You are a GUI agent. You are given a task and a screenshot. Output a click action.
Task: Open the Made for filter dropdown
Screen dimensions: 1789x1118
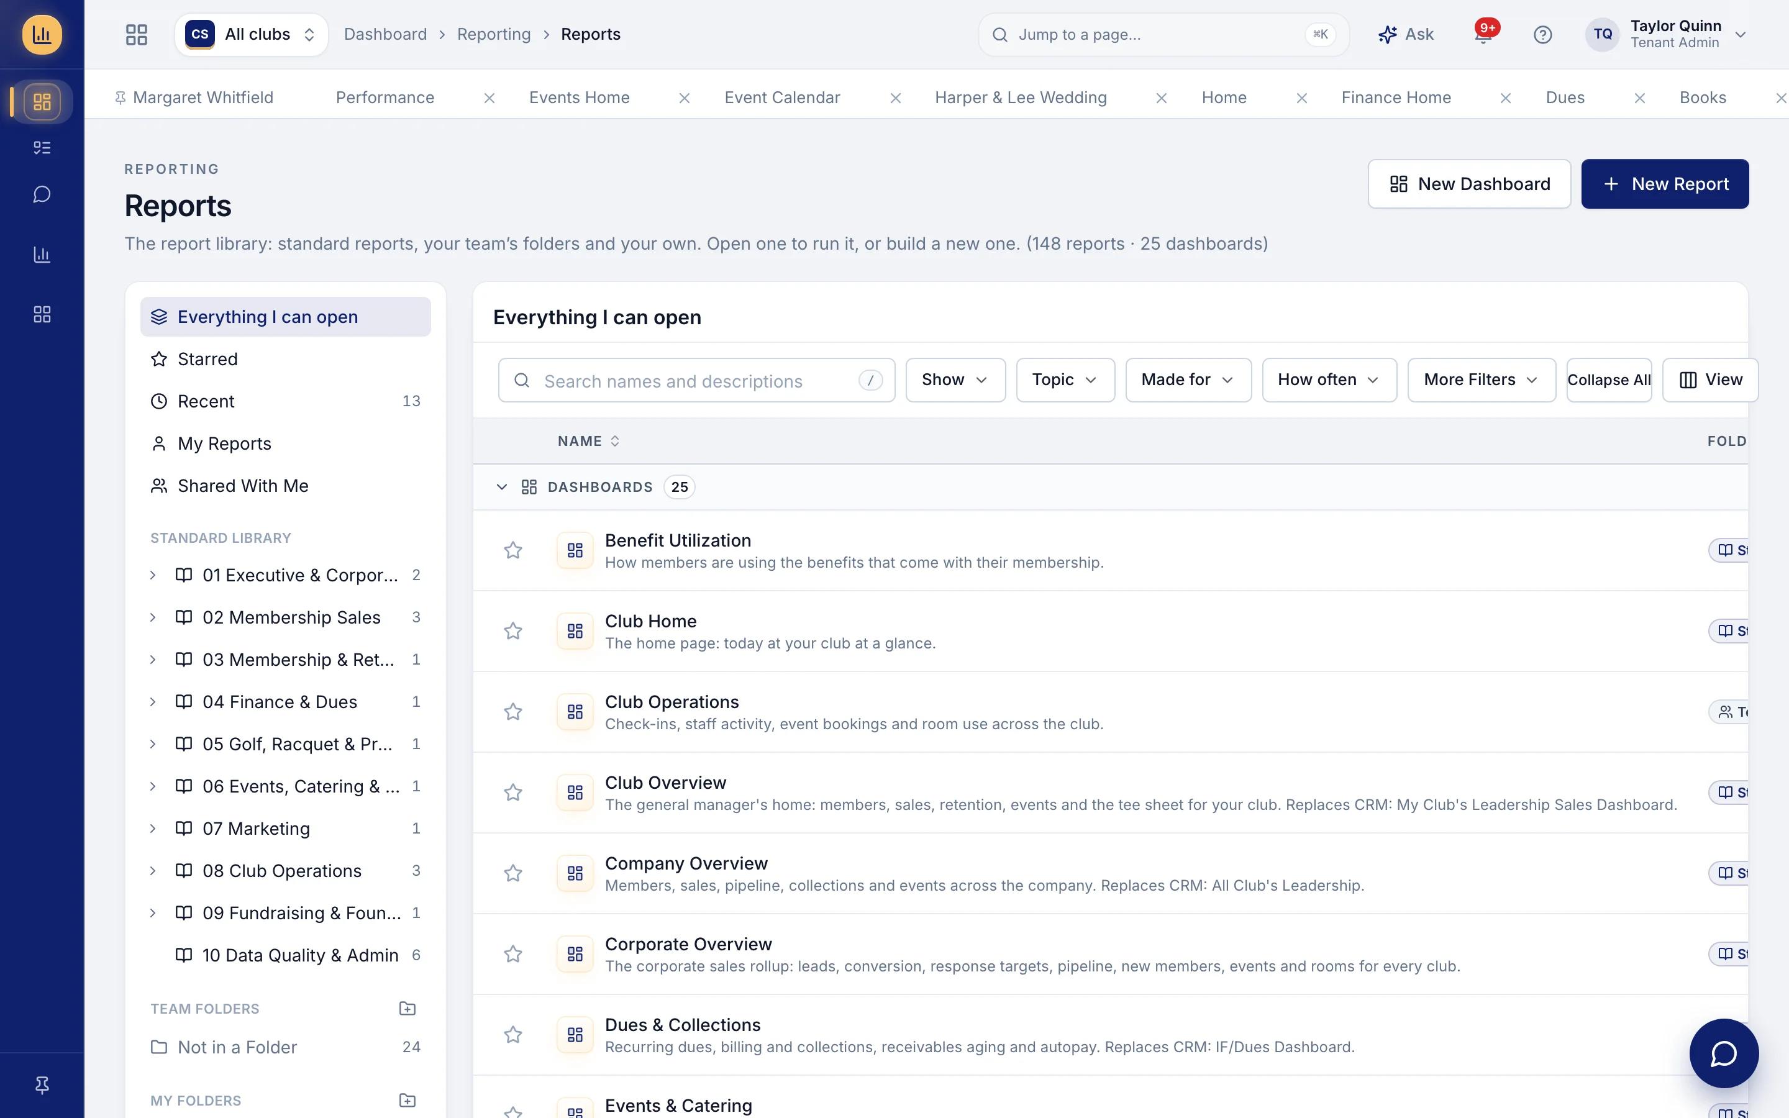[x=1188, y=380]
